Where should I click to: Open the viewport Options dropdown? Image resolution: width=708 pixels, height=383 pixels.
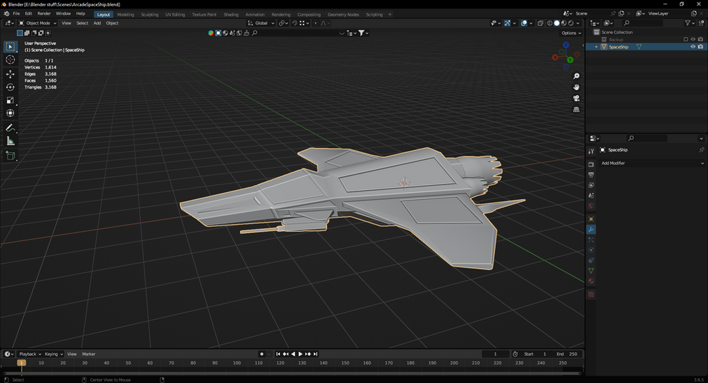(x=571, y=33)
